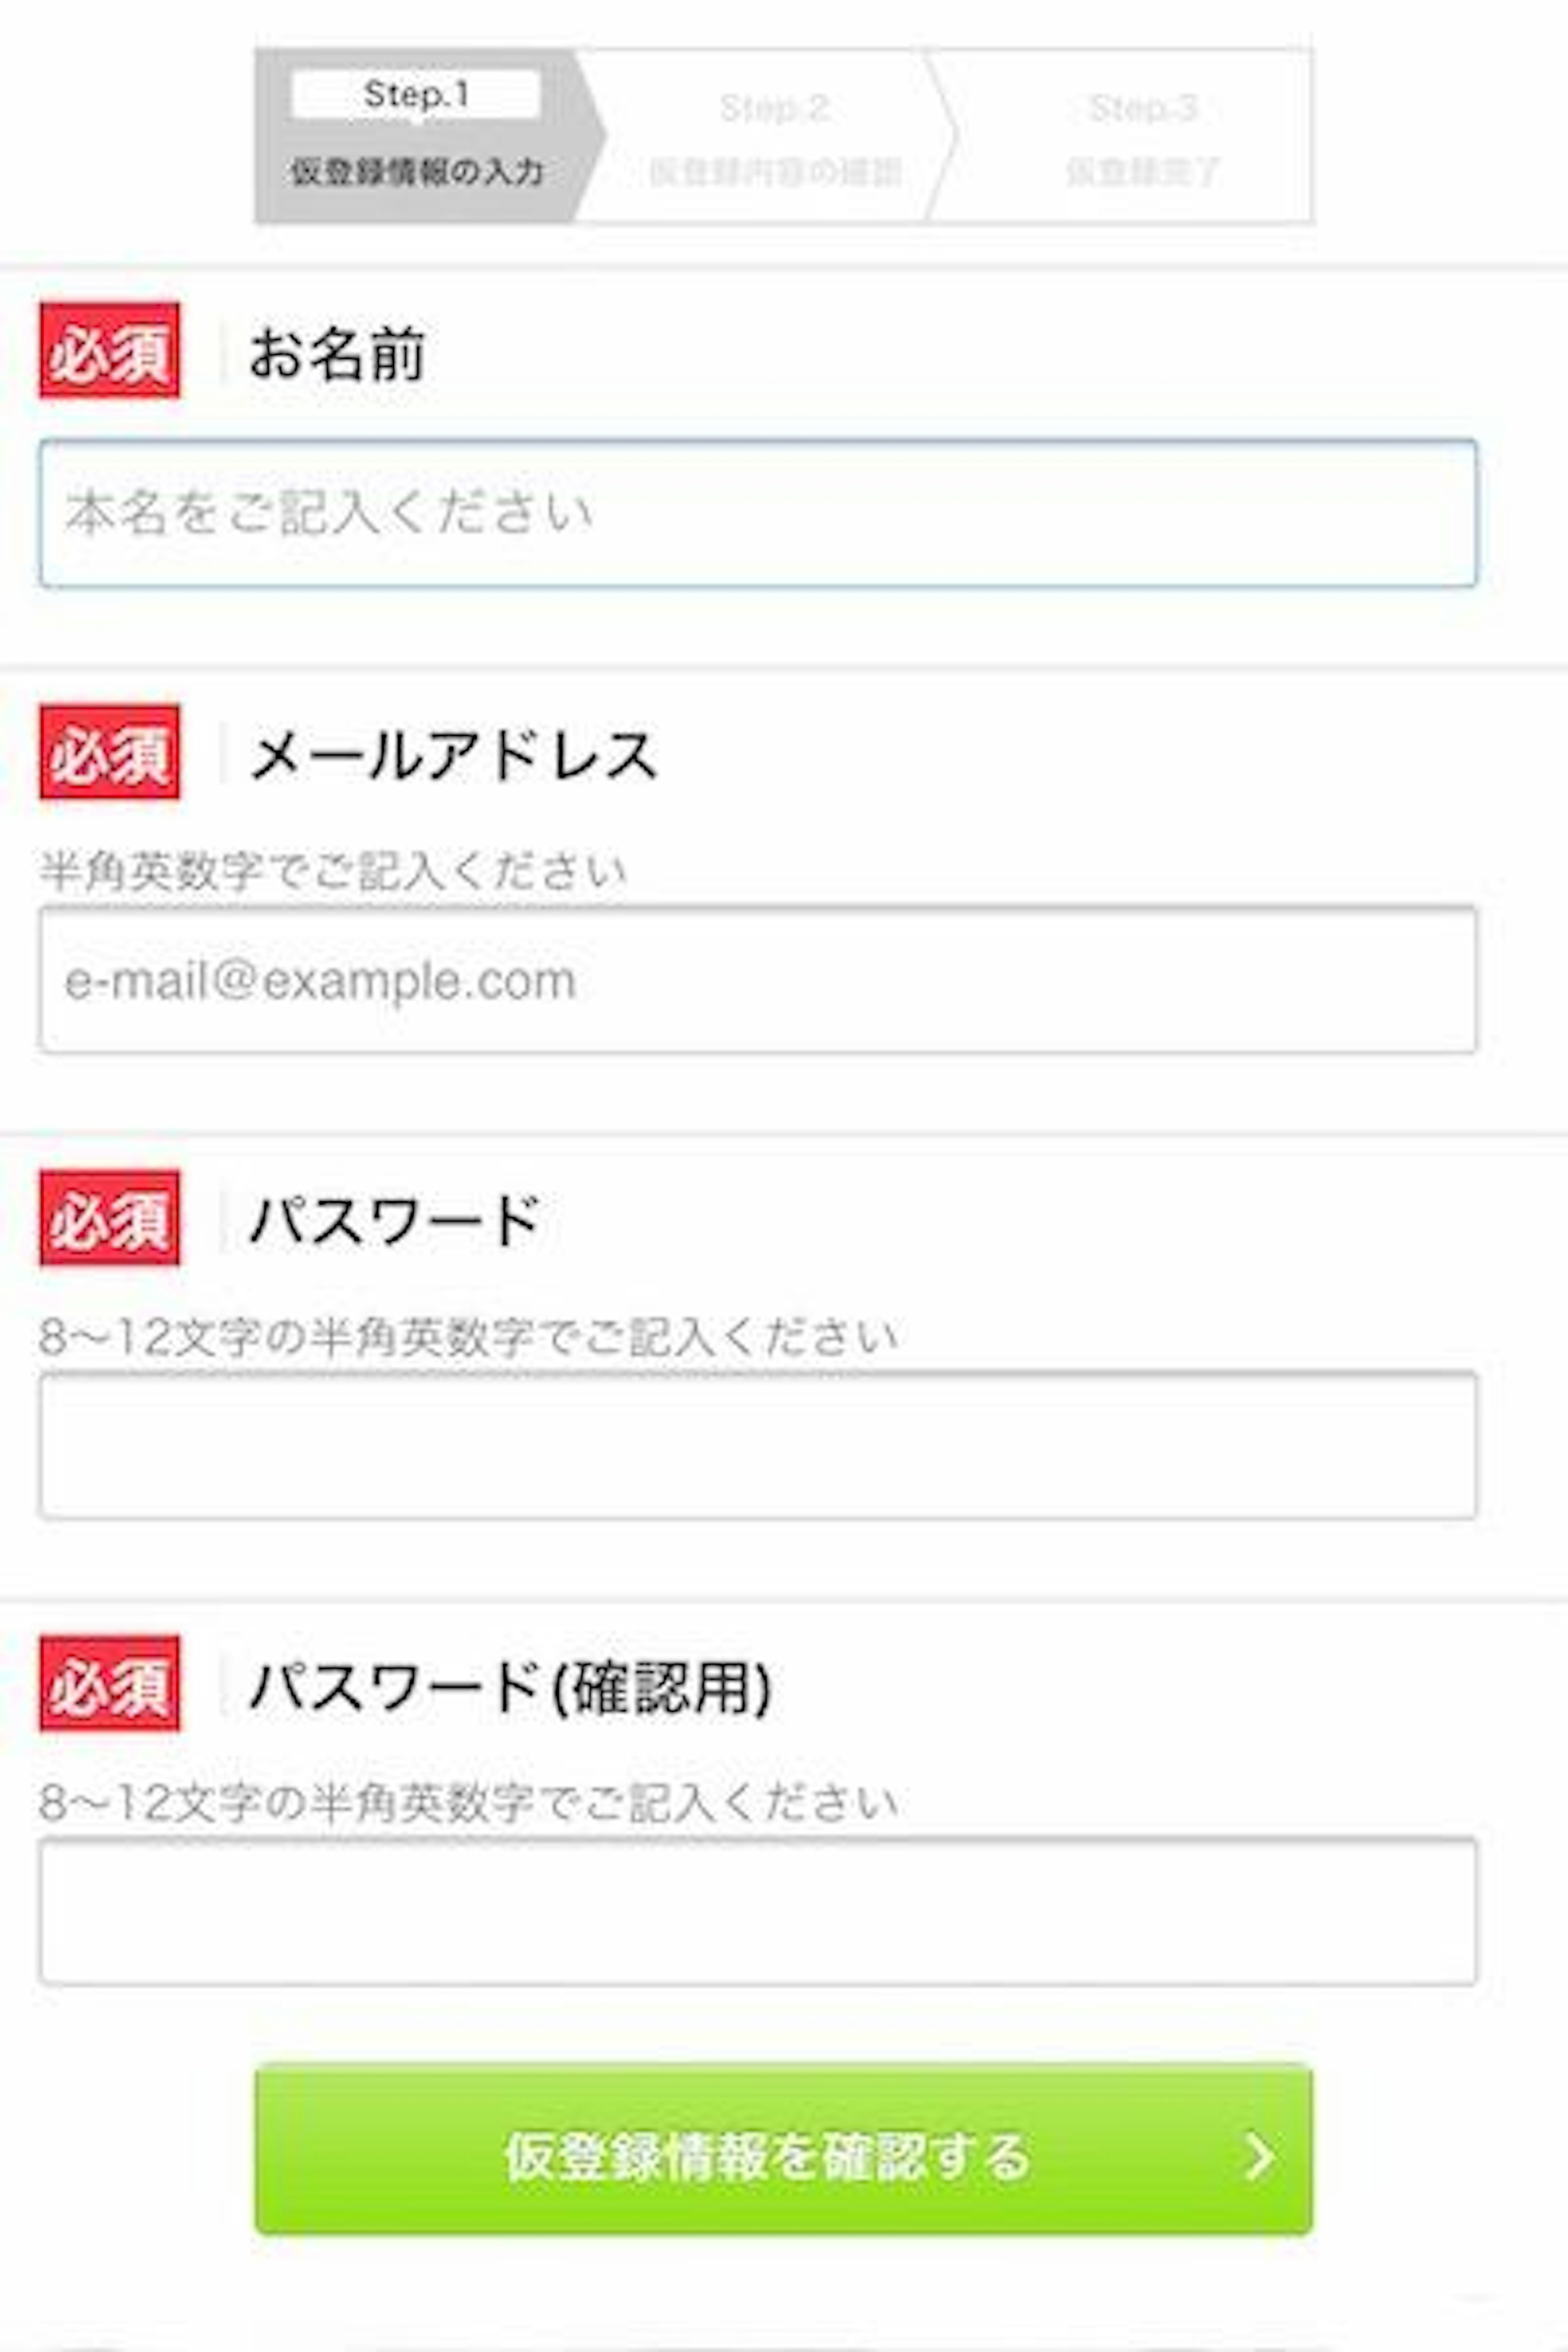Click the パスワード field label
Image resolution: width=1568 pixels, height=2352 pixels.
tap(395, 1221)
